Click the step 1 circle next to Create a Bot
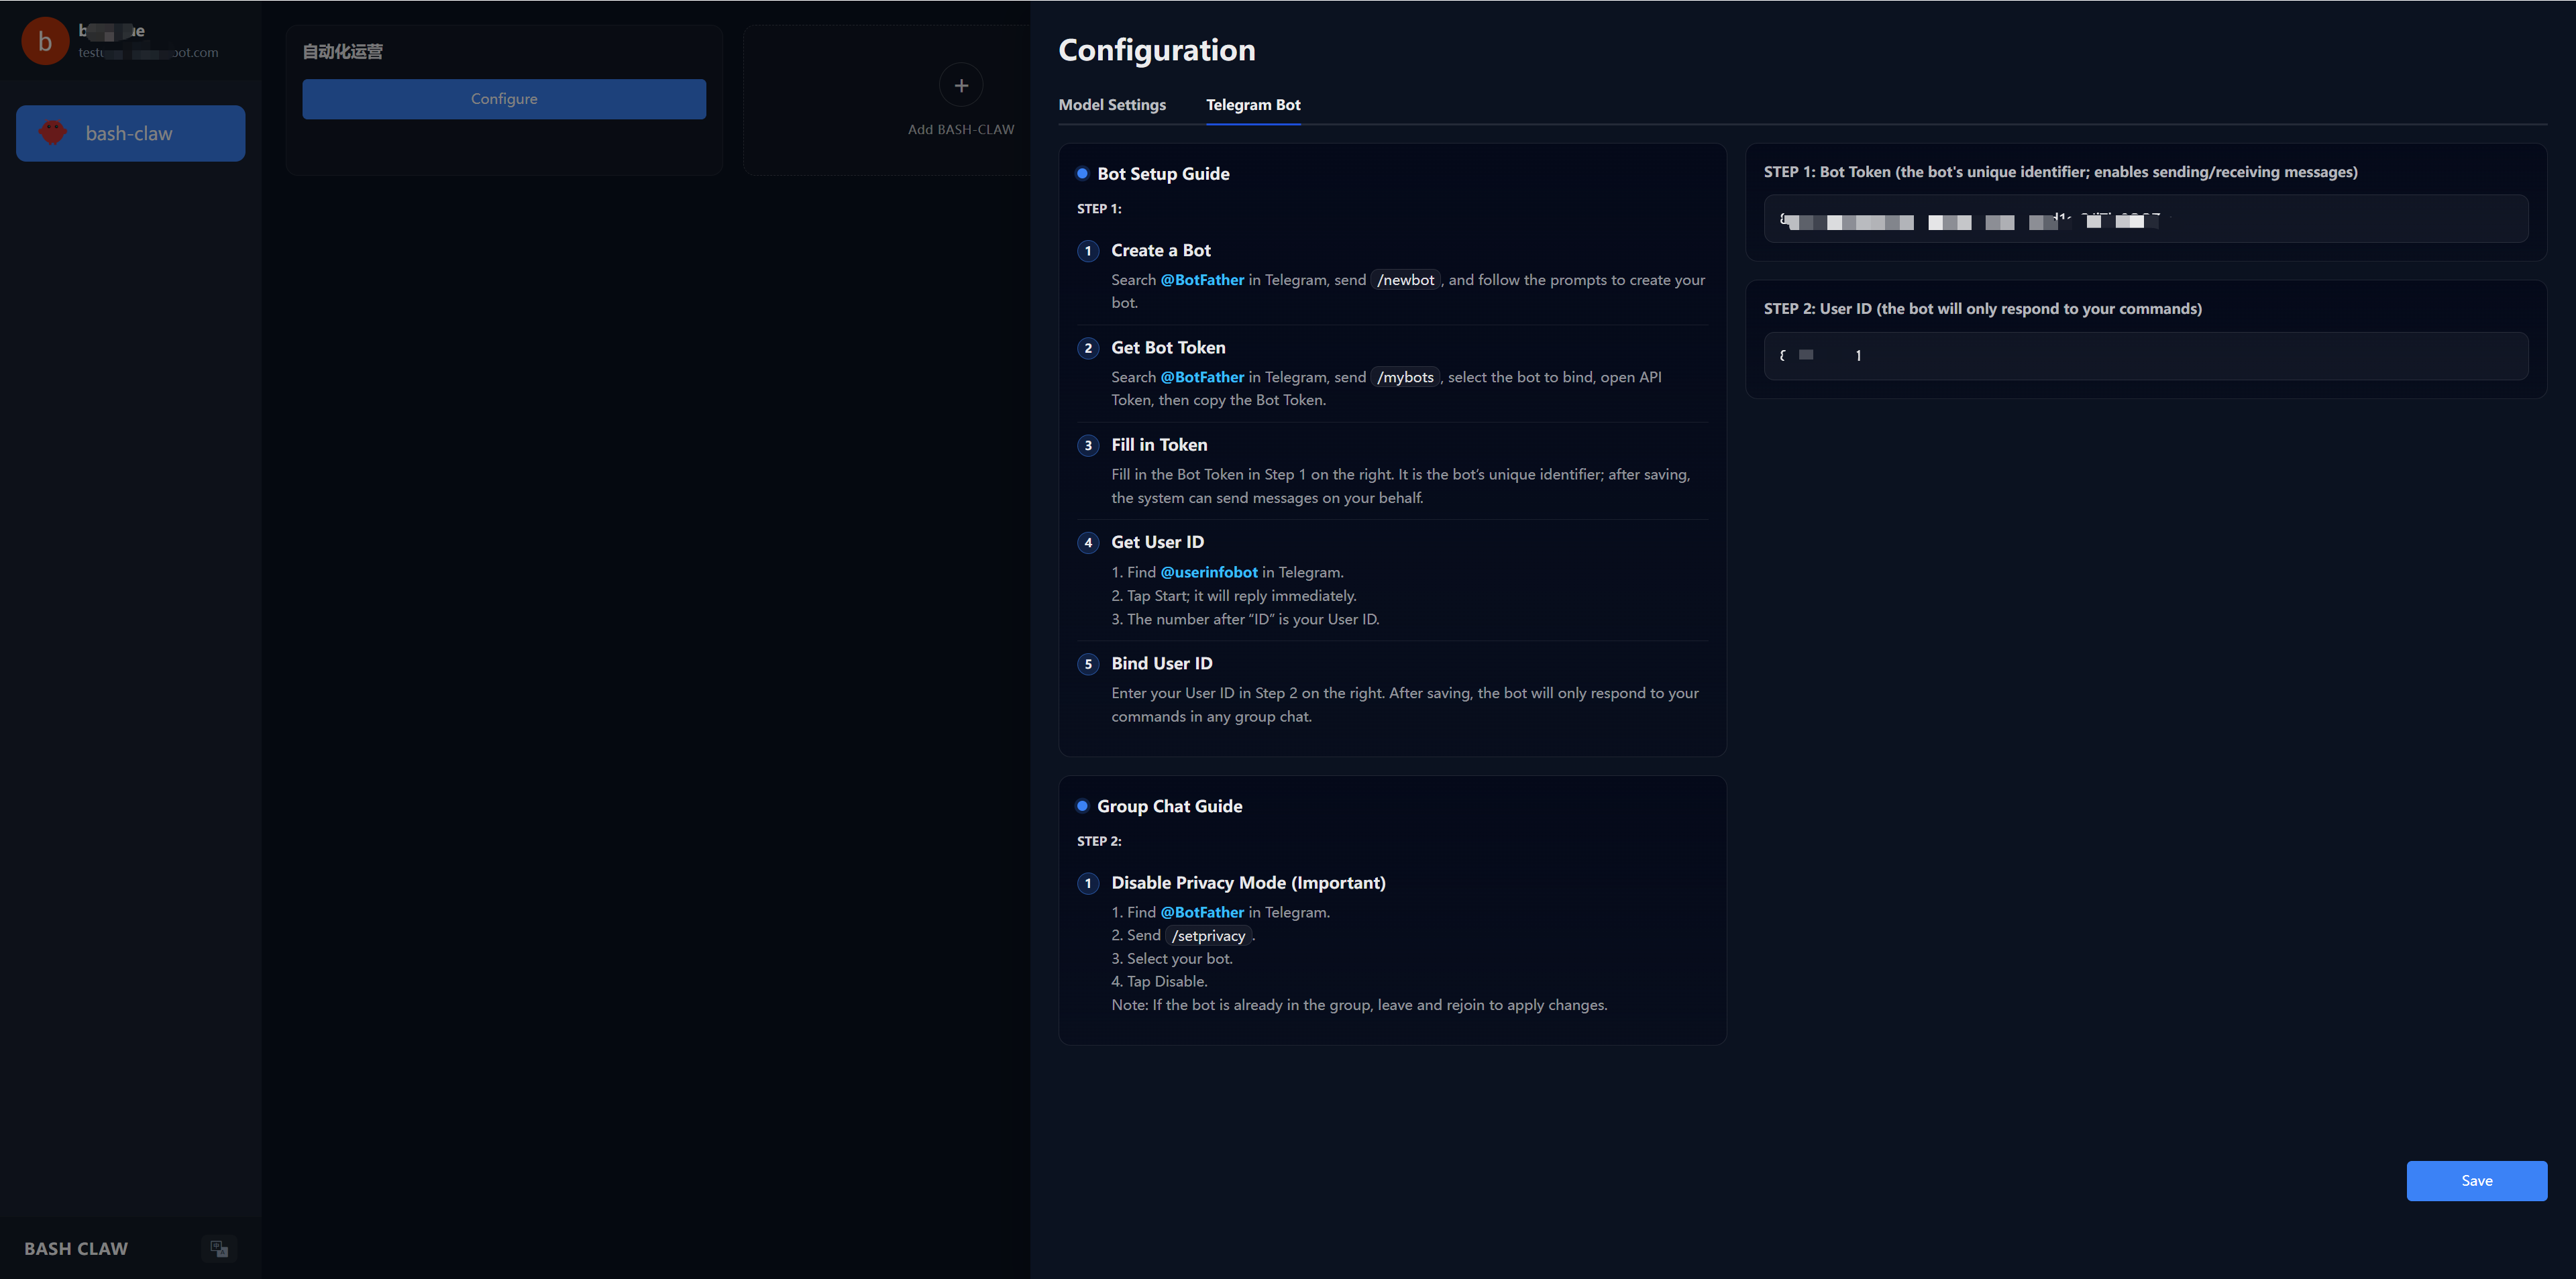Image resolution: width=2576 pixels, height=1279 pixels. (x=1088, y=251)
